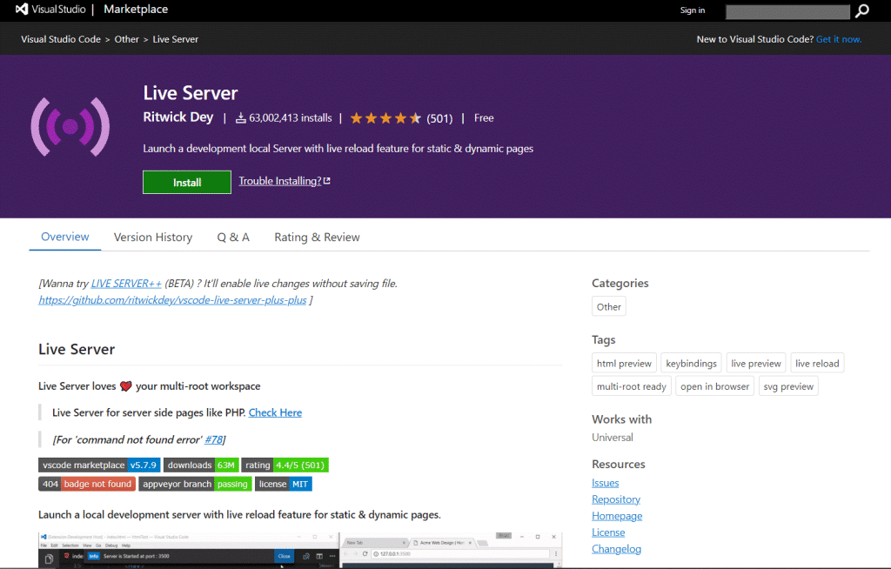This screenshot has height=569, width=891.
Task: Click the Visual Studio logo icon
Action: tap(22, 9)
